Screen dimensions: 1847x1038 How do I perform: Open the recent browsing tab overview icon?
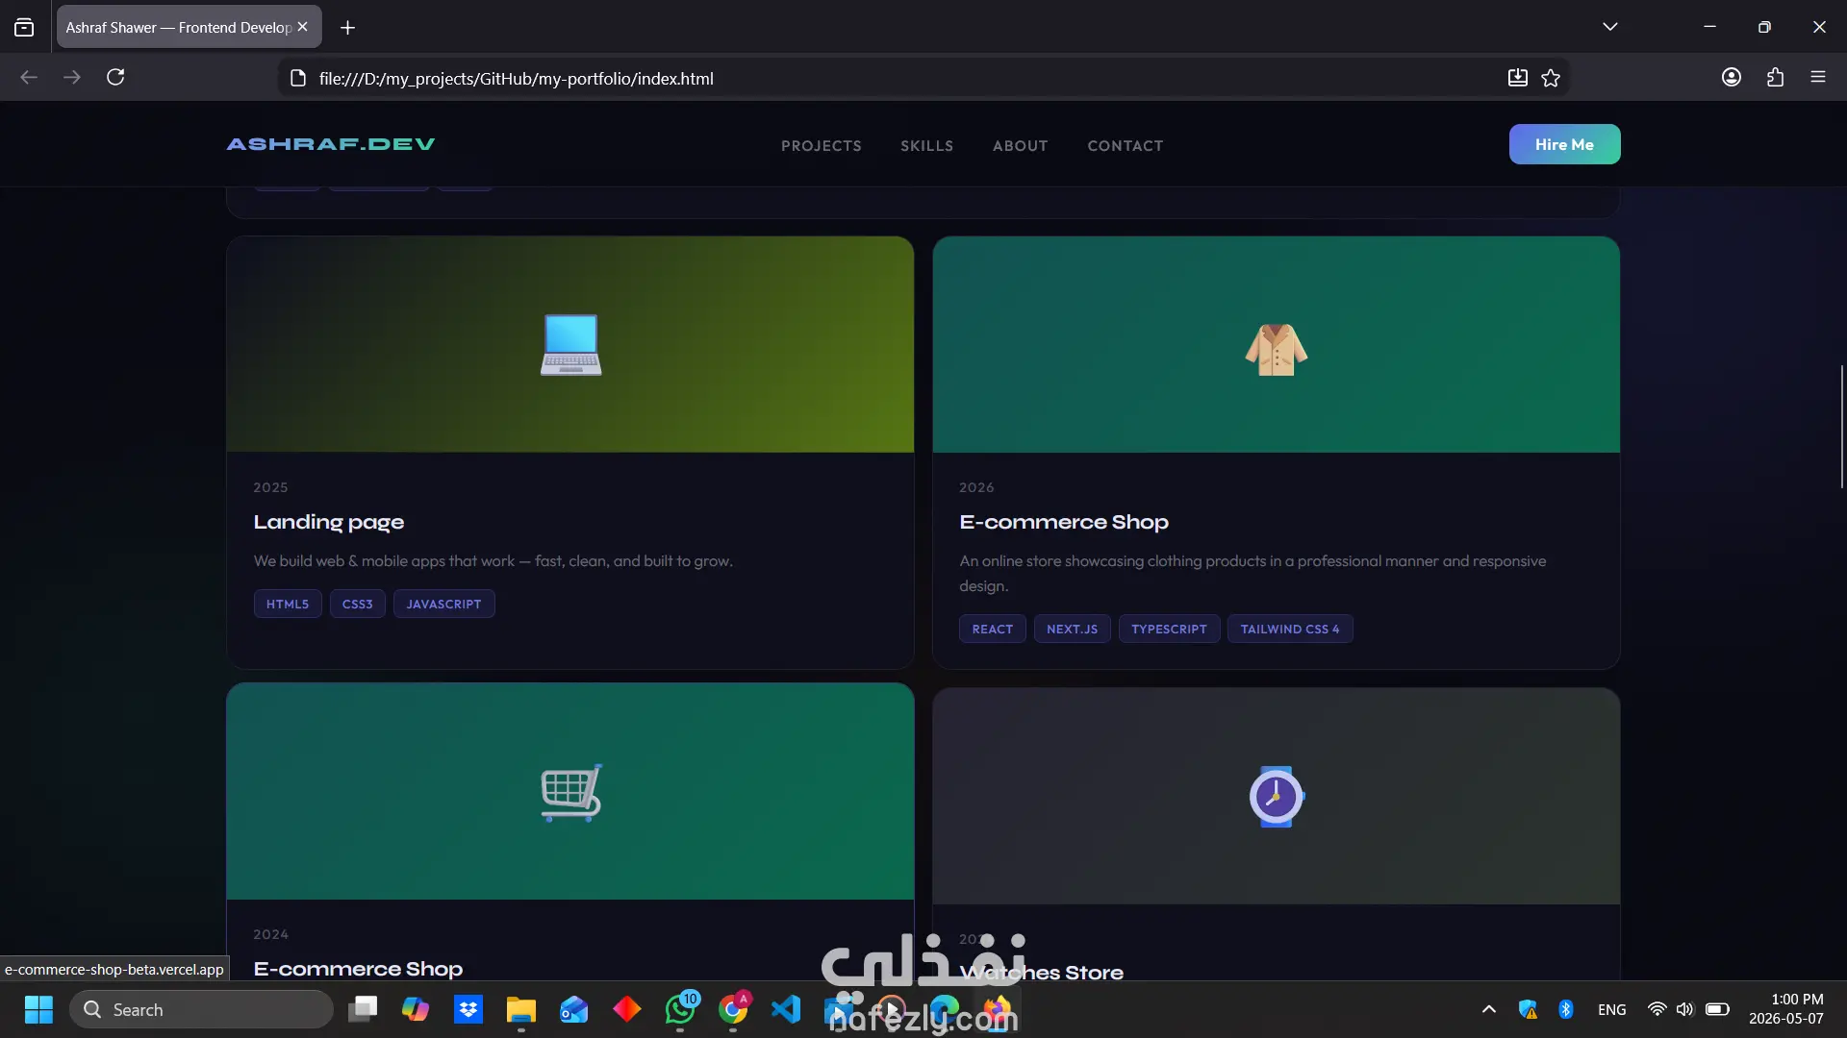[24, 27]
